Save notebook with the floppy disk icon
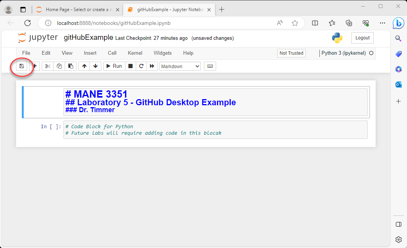The width and height of the screenshot is (407, 248). click(x=21, y=66)
